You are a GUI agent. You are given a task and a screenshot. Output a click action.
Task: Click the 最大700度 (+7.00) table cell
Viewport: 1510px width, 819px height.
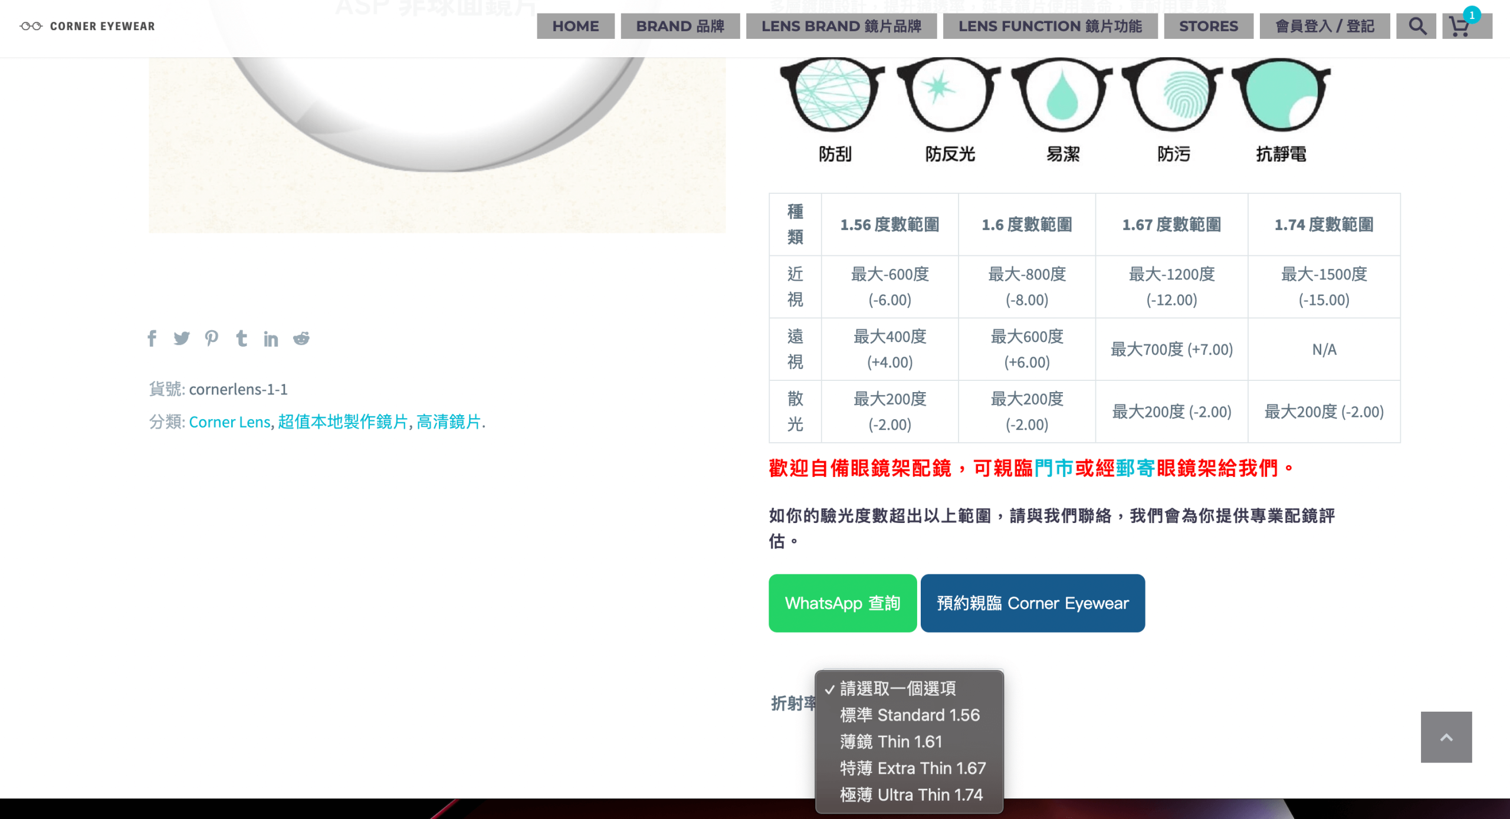[x=1171, y=350]
